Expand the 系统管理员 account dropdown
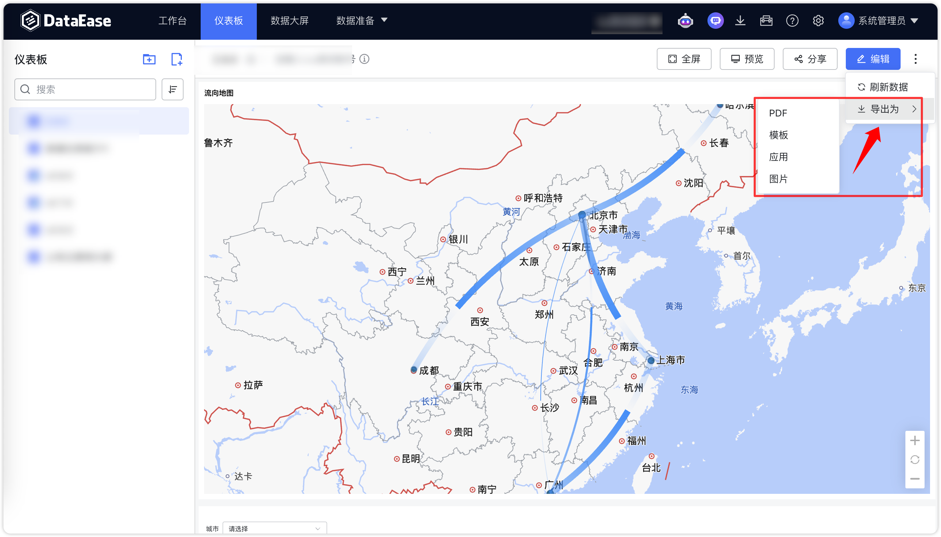The image size is (941, 537). pos(914,21)
